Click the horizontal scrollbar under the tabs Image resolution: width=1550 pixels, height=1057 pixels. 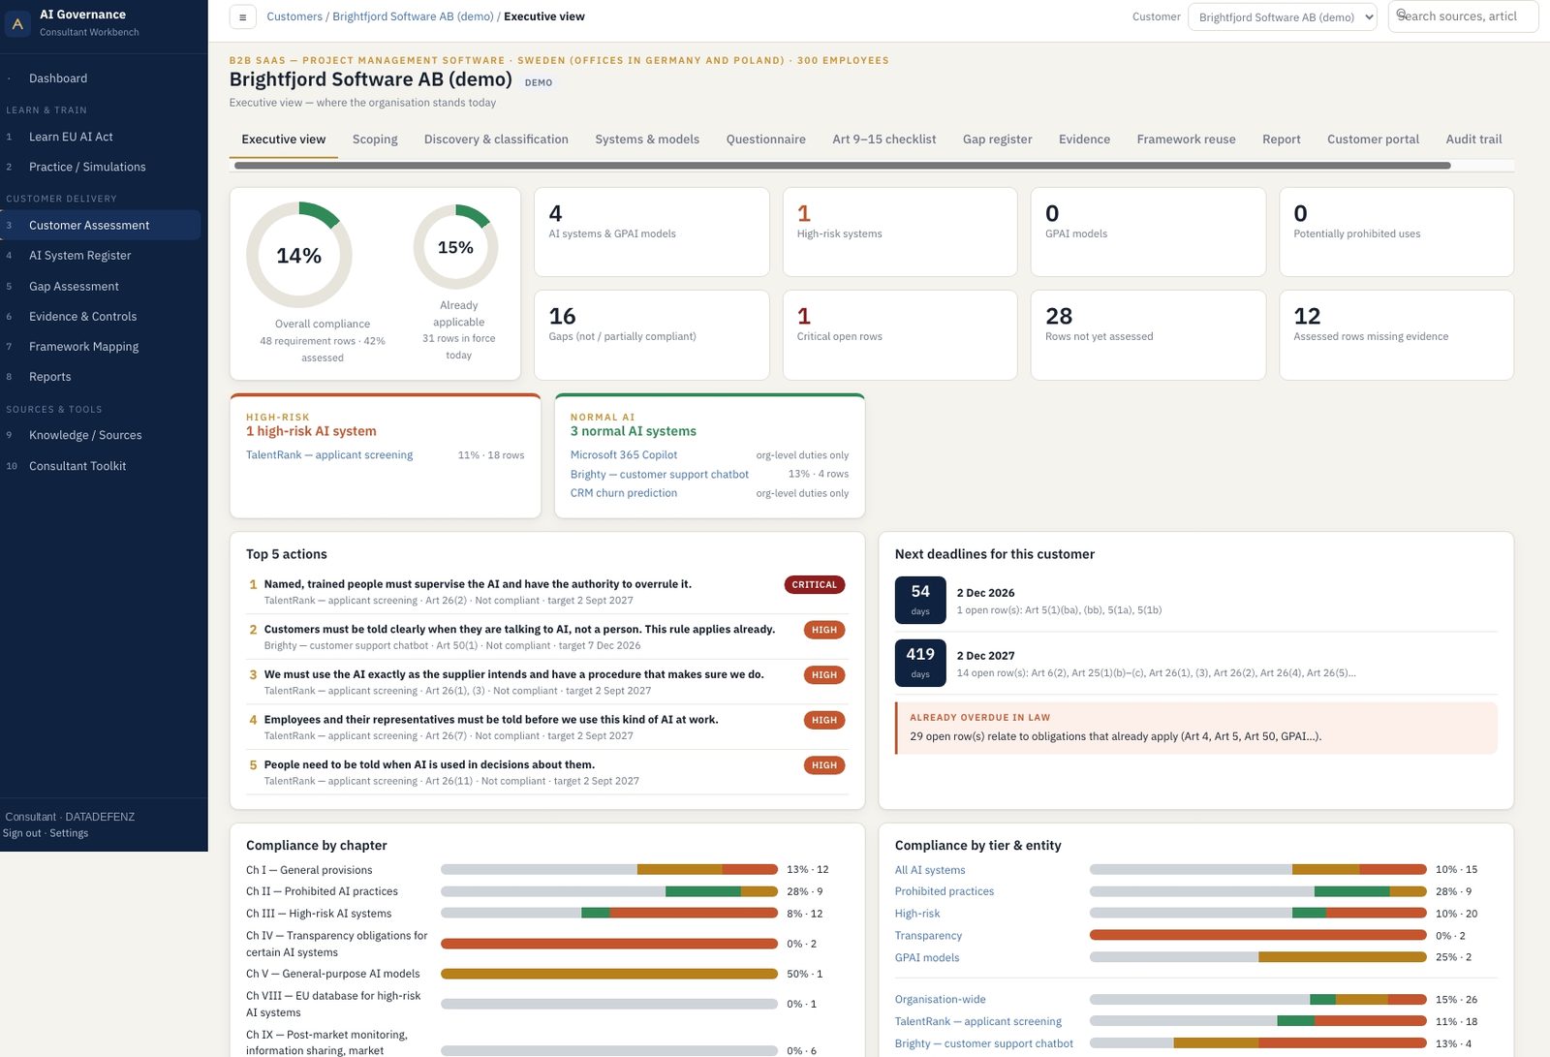coord(842,166)
